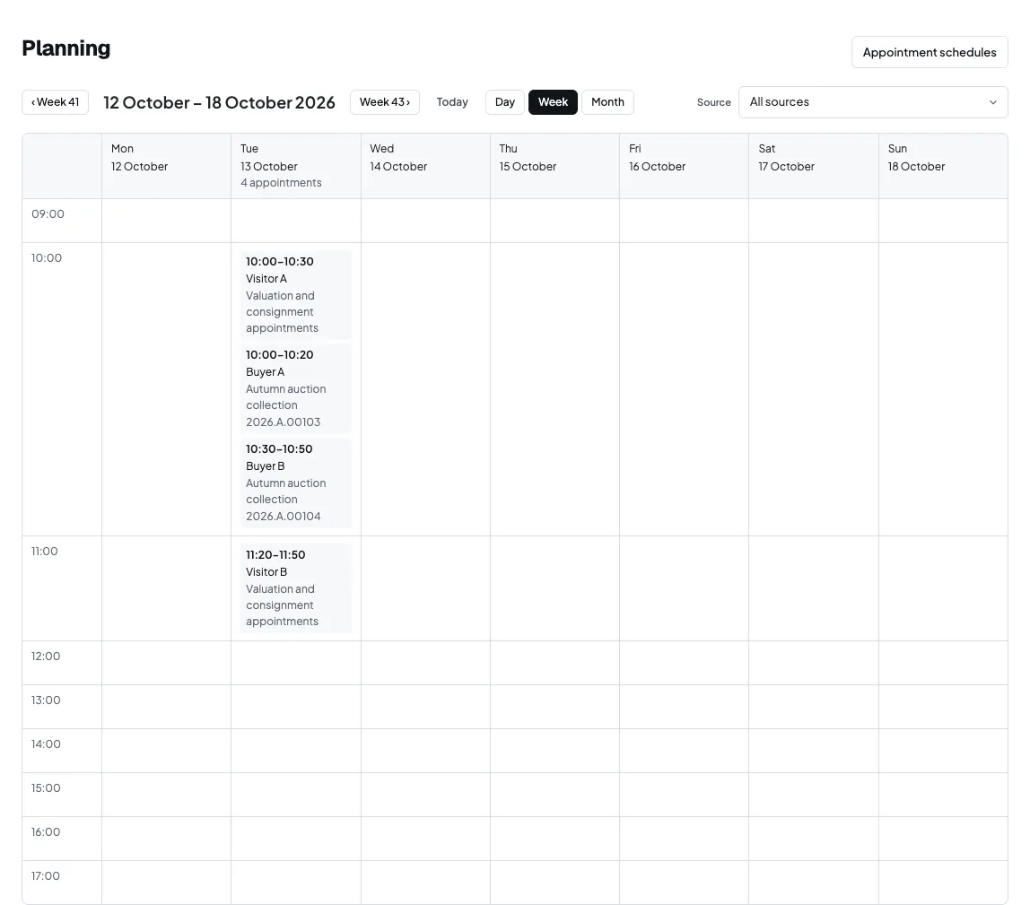Switch to Day view
Screen dimensions: 1030x905
pyautogui.click(x=504, y=101)
